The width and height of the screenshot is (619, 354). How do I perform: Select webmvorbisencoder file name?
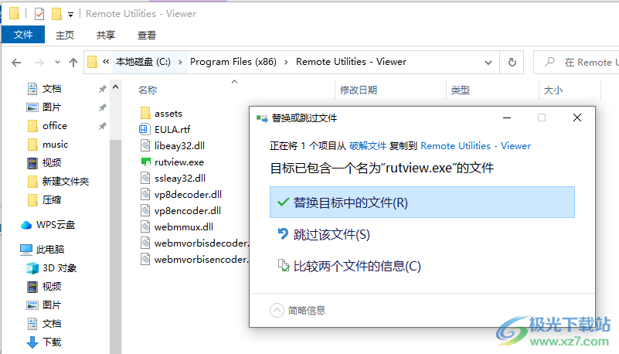(x=202, y=260)
